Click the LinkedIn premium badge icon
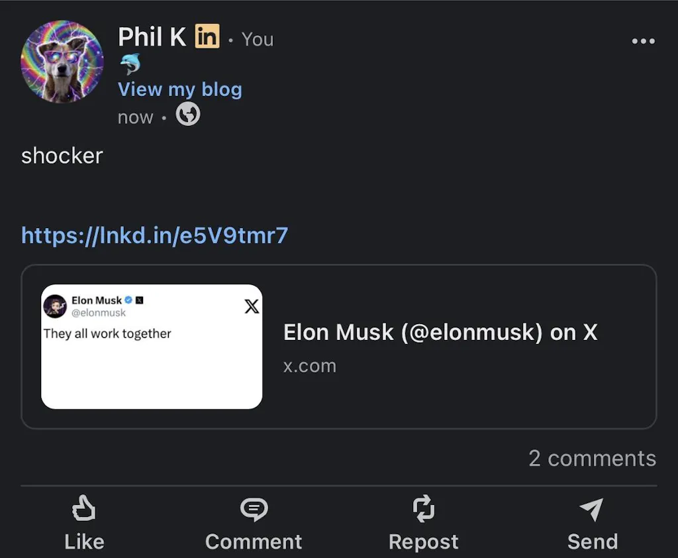Screen dimensions: 678x558 click(x=207, y=36)
